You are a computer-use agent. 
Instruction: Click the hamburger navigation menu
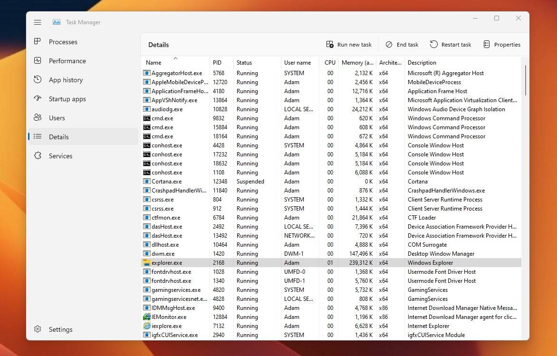[38, 22]
